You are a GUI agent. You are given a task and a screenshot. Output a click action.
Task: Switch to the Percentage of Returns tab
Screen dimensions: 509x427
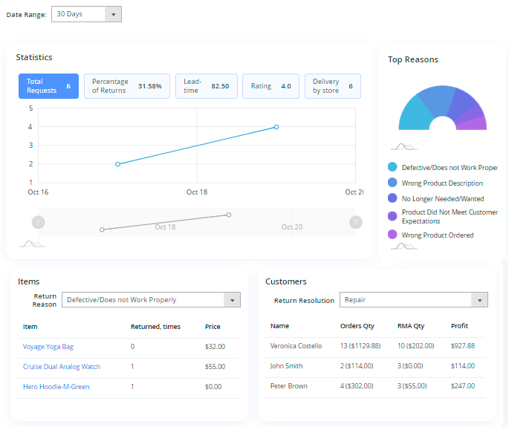tap(126, 86)
